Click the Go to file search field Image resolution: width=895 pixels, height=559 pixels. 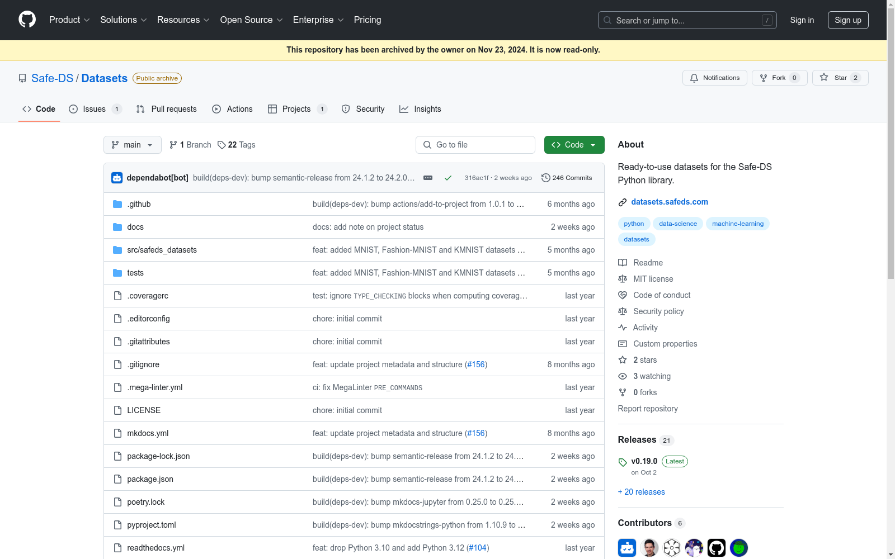click(475, 145)
